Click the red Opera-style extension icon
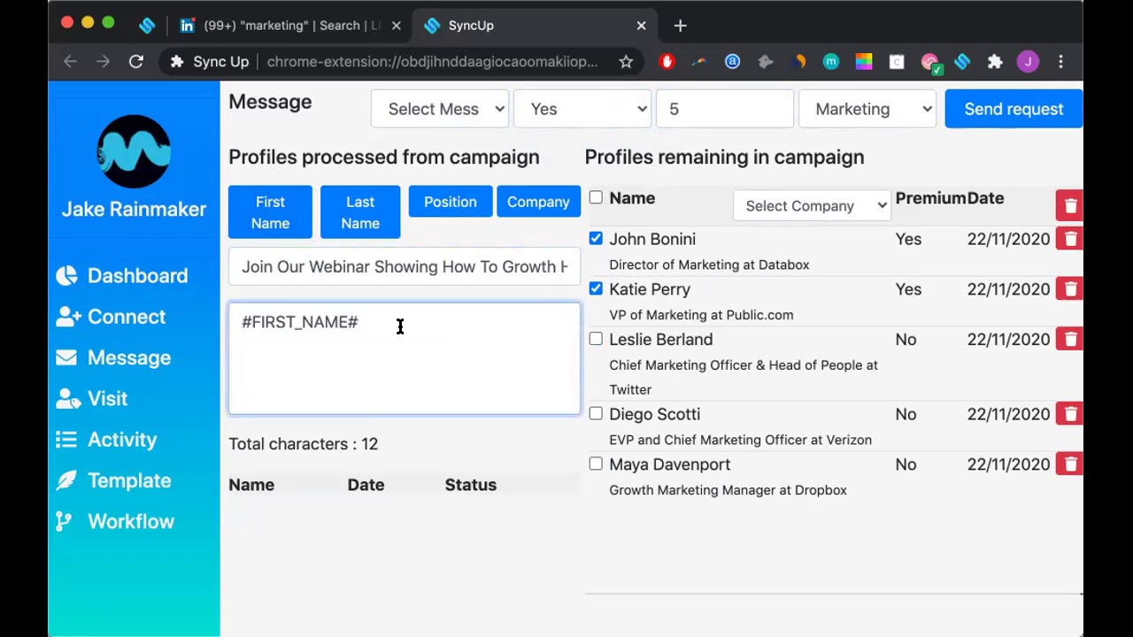This screenshot has height=637, width=1133. [667, 61]
